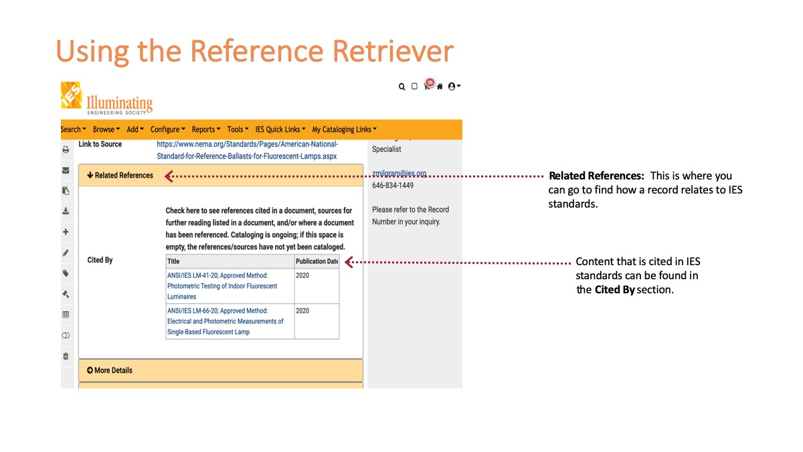The height and width of the screenshot is (452, 803).
Task: Click the table grid icon in sidebar
Action: click(x=66, y=314)
